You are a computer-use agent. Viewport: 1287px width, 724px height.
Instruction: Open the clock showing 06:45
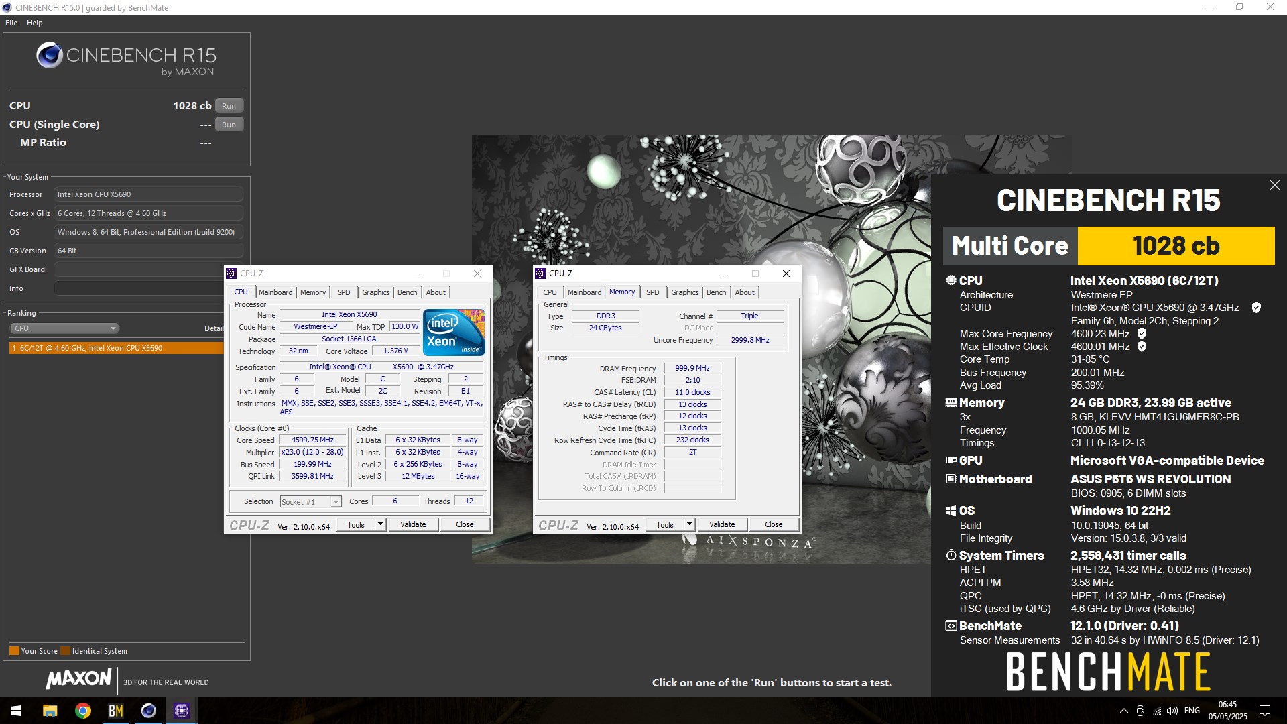pos(1228,711)
